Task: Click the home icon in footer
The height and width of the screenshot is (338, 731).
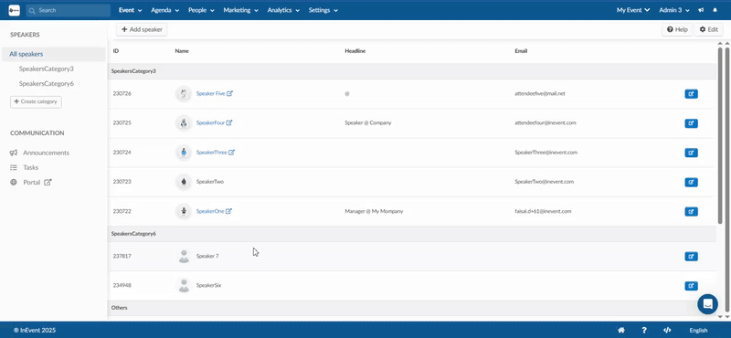Action: tap(621, 330)
